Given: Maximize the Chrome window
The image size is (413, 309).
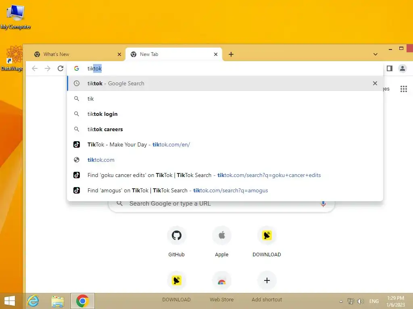Looking at the screenshot, I should pos(401,48).
